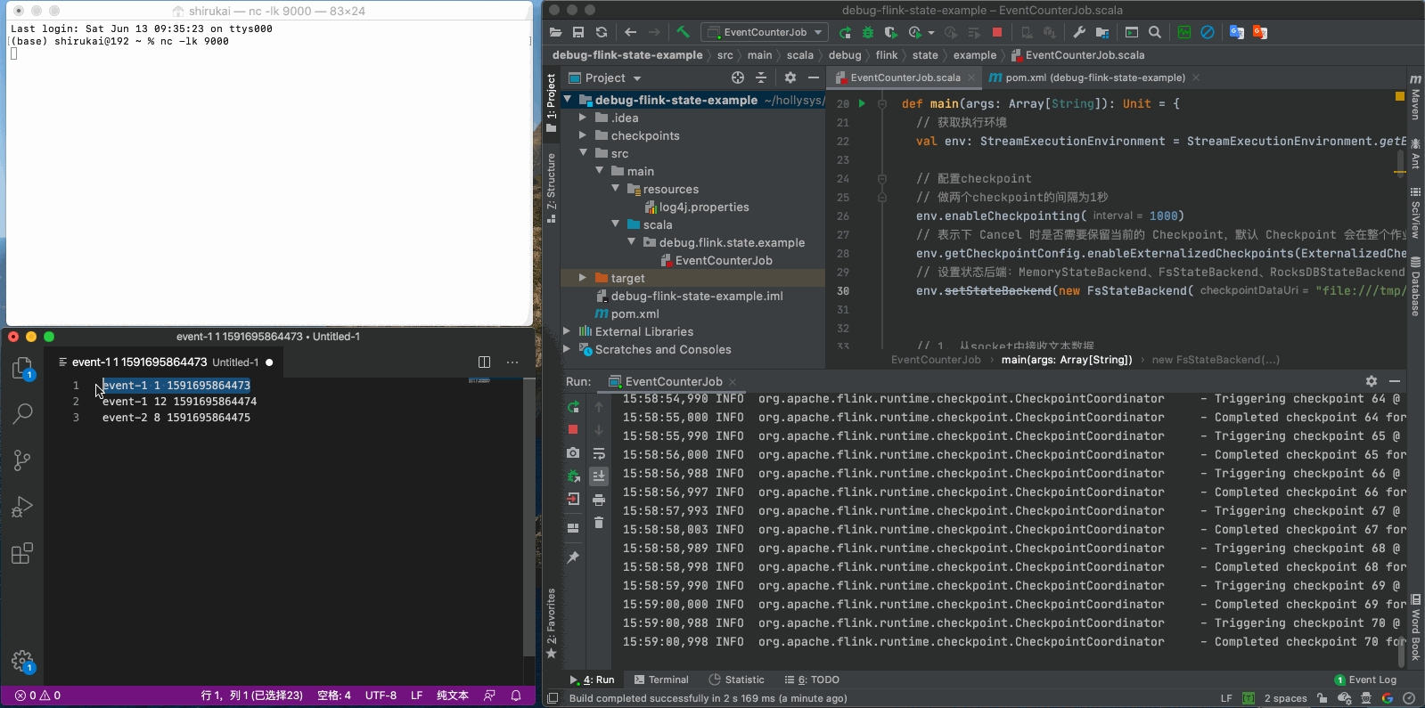Viewport: 1425px width, 708px height.
Task: Open Maven side panel tab
Action: tap(1415, 96)
